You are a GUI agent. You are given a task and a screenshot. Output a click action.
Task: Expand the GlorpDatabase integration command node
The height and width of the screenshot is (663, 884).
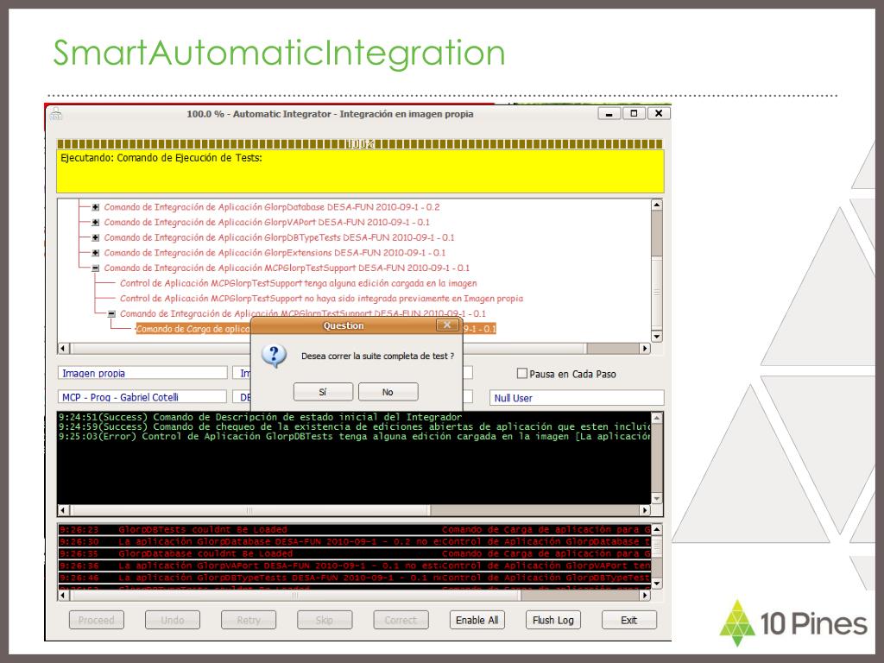[x=96, y=207]
